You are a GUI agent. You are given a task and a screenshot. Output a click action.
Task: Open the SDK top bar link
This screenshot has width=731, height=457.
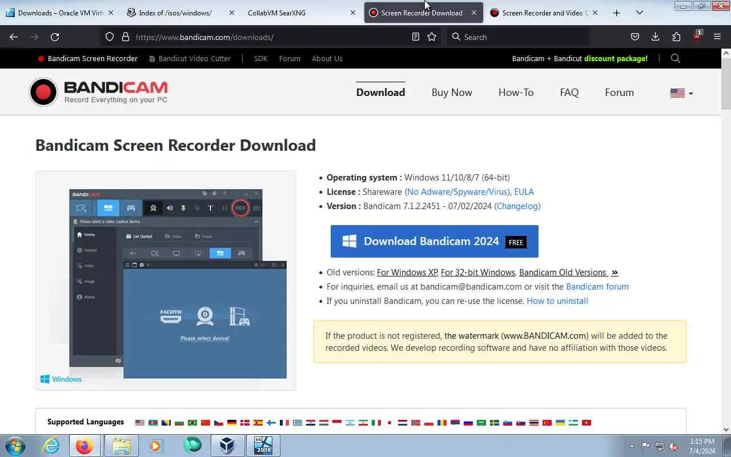pyautogui.click(x=260, y=58)
